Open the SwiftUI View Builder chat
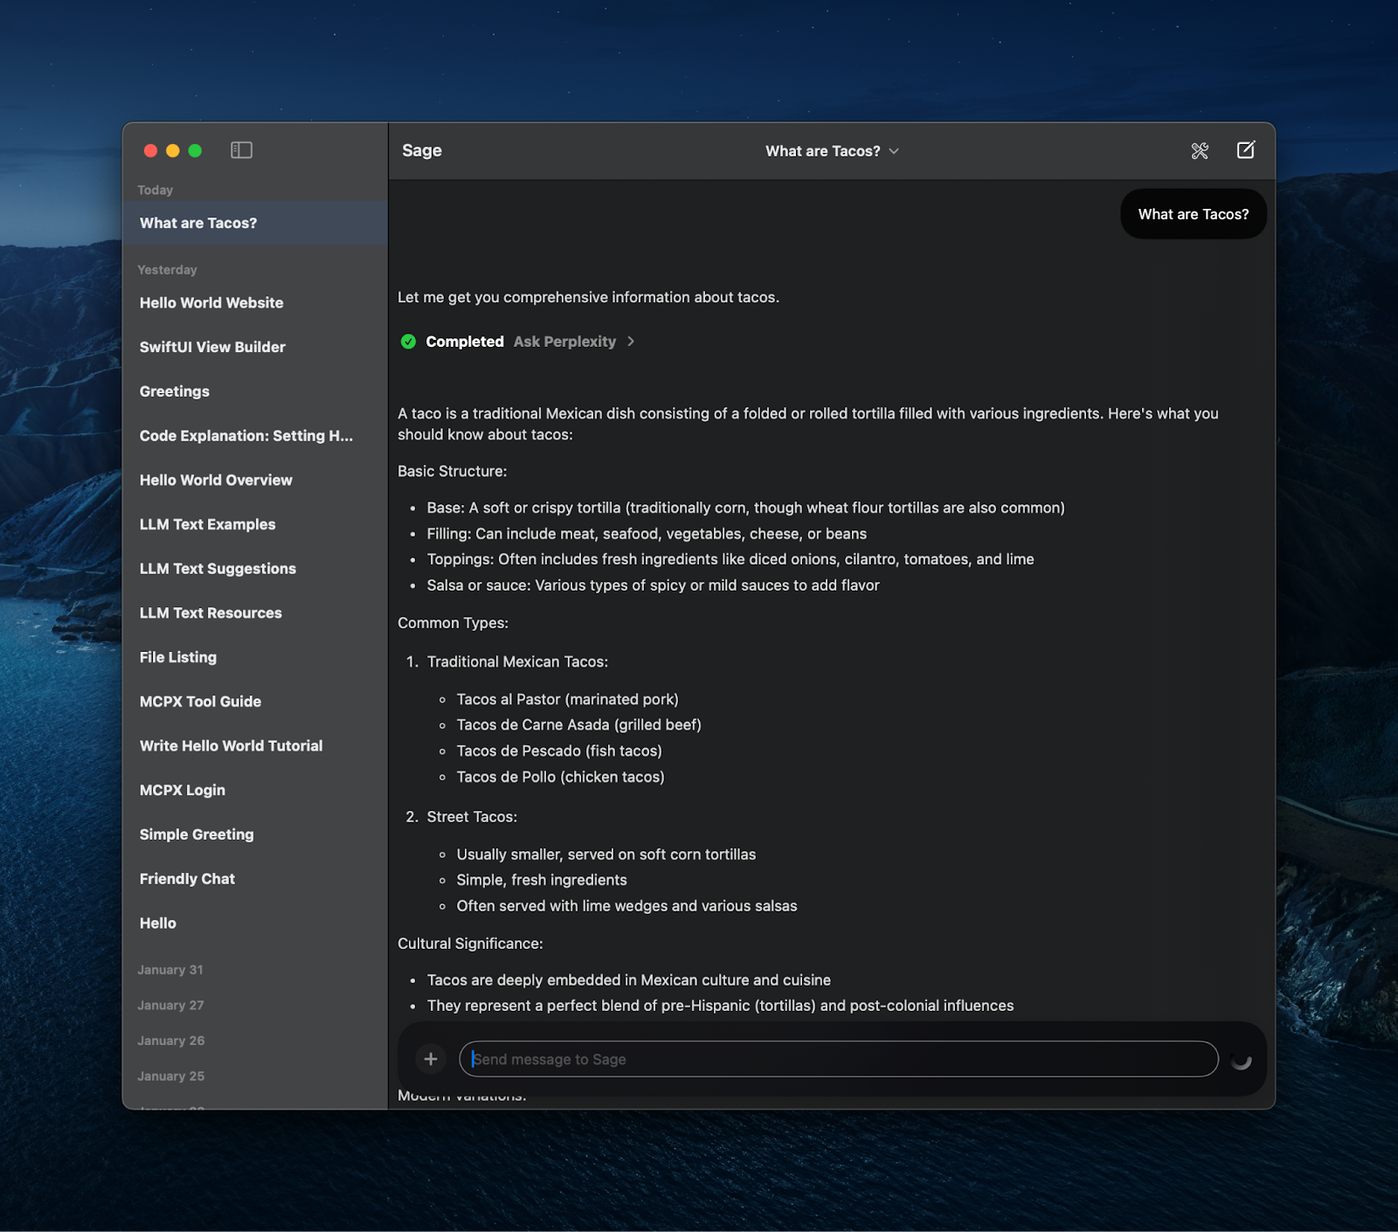The height and width of the screenshot is (1232, 1398). pyautogui.click(x=255, y=347)
